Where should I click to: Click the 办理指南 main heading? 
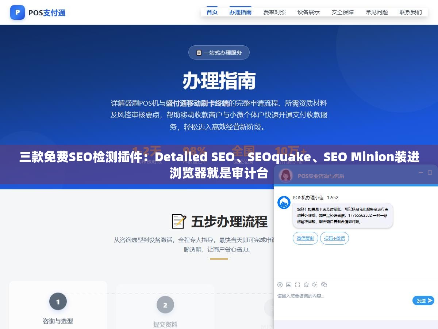point(219,81)
